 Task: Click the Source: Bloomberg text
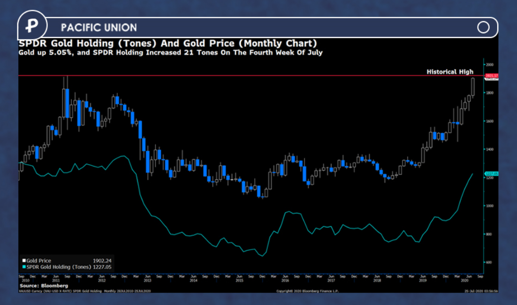coord(44,286)
